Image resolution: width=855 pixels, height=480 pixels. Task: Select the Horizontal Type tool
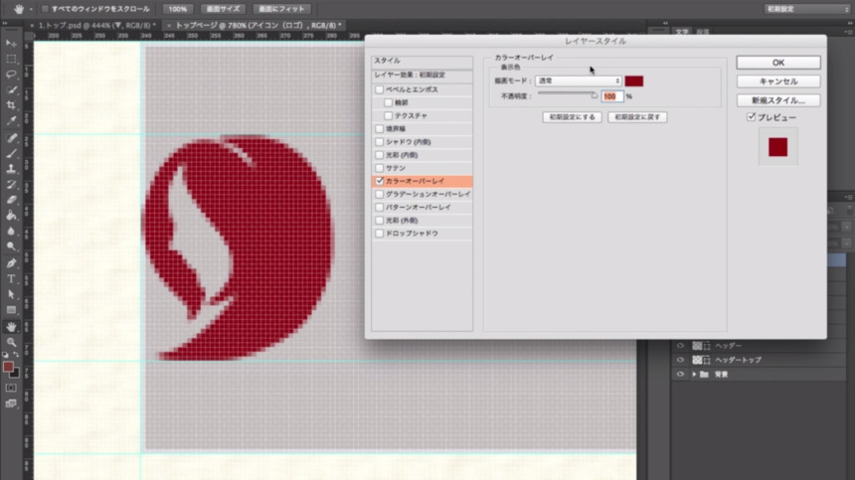click(x=11, y=279)
